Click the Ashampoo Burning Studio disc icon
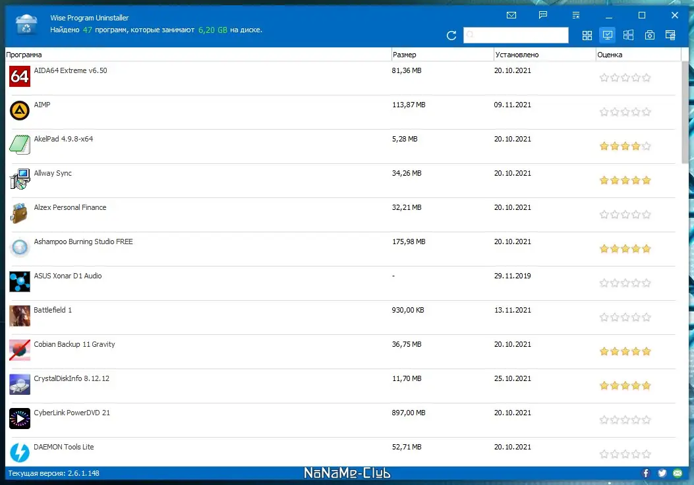Viewport: 694px width, 485px height. [x=20, y=247]
